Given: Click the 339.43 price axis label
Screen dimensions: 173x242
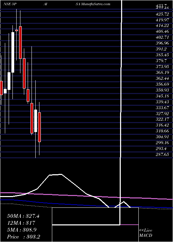Looking at the screenshot, I should 163,102.
